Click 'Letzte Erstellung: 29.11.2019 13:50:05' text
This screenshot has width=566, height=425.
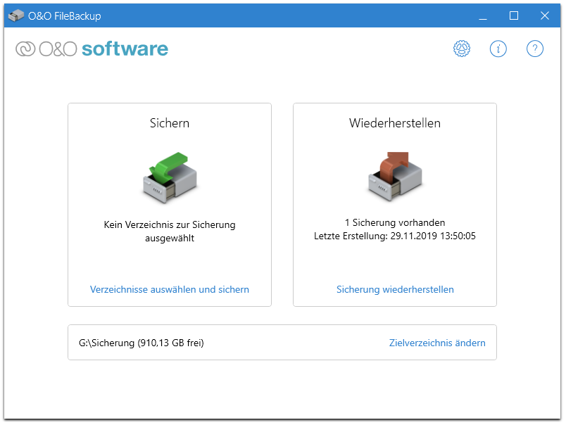(x=395, y=236)
